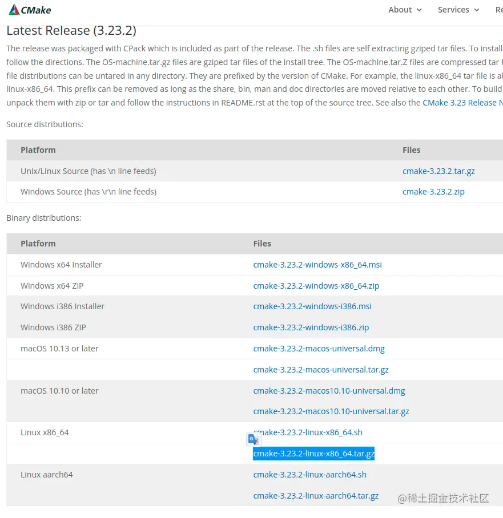Click Linux aarch64 platform cell

coord(47,475)
